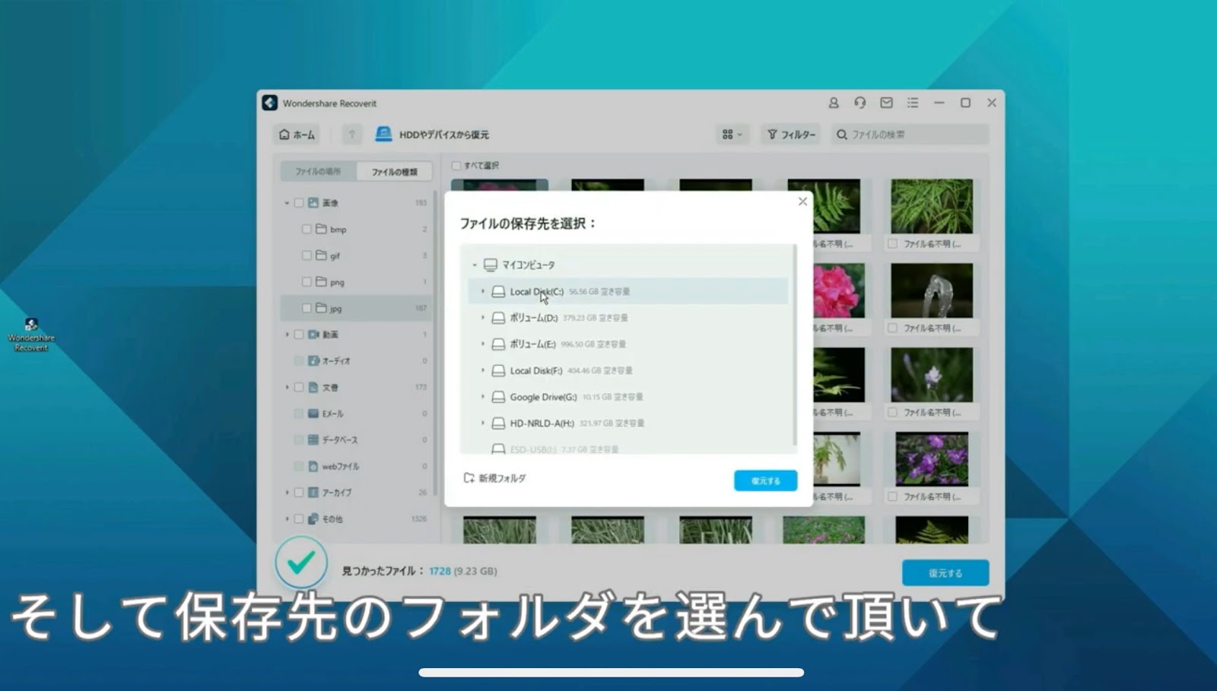Tick the gif folder checkbox
The image size is (1217, 691).
pyautogui.click(x=307, y=255)
